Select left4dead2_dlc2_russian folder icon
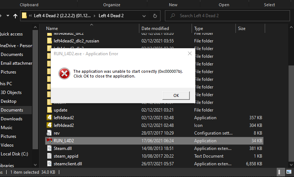 click(49, 41)
